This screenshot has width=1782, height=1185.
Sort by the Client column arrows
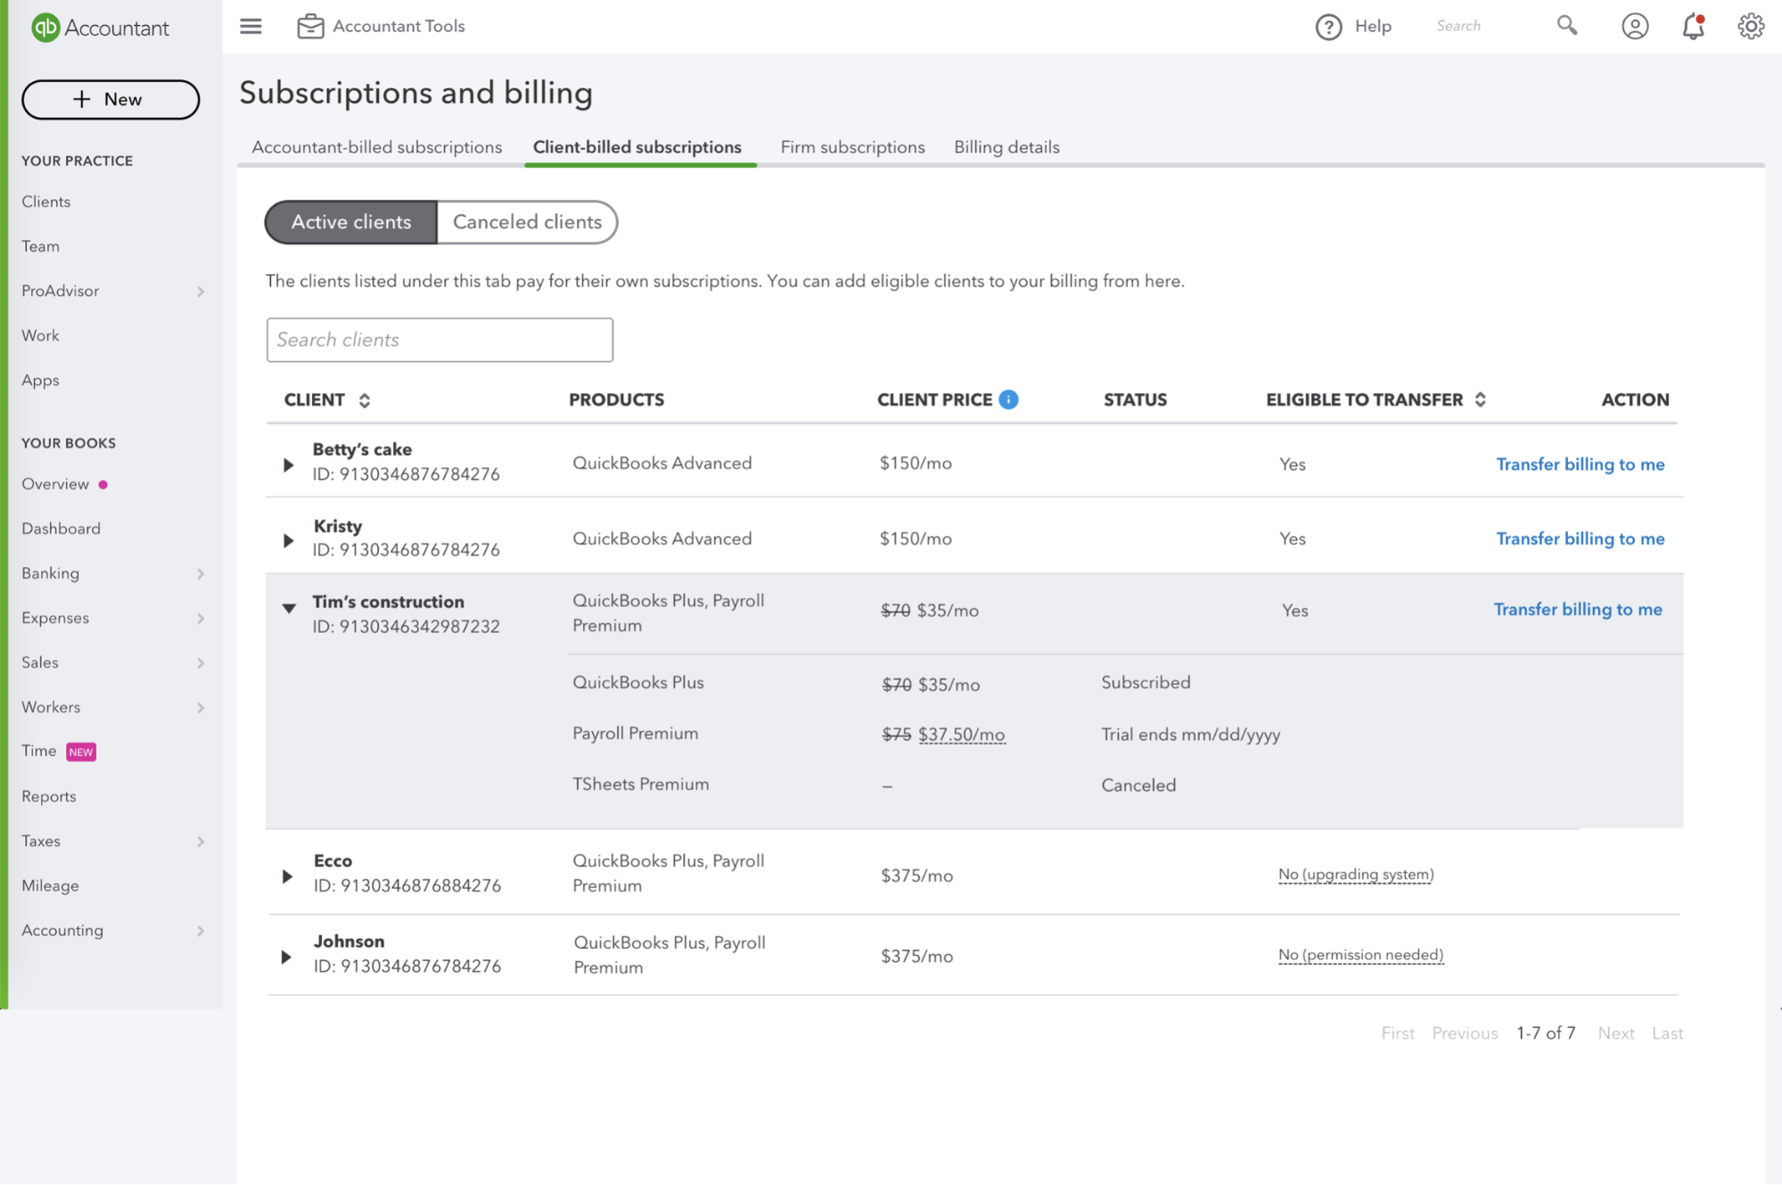(x=365, y=400)
